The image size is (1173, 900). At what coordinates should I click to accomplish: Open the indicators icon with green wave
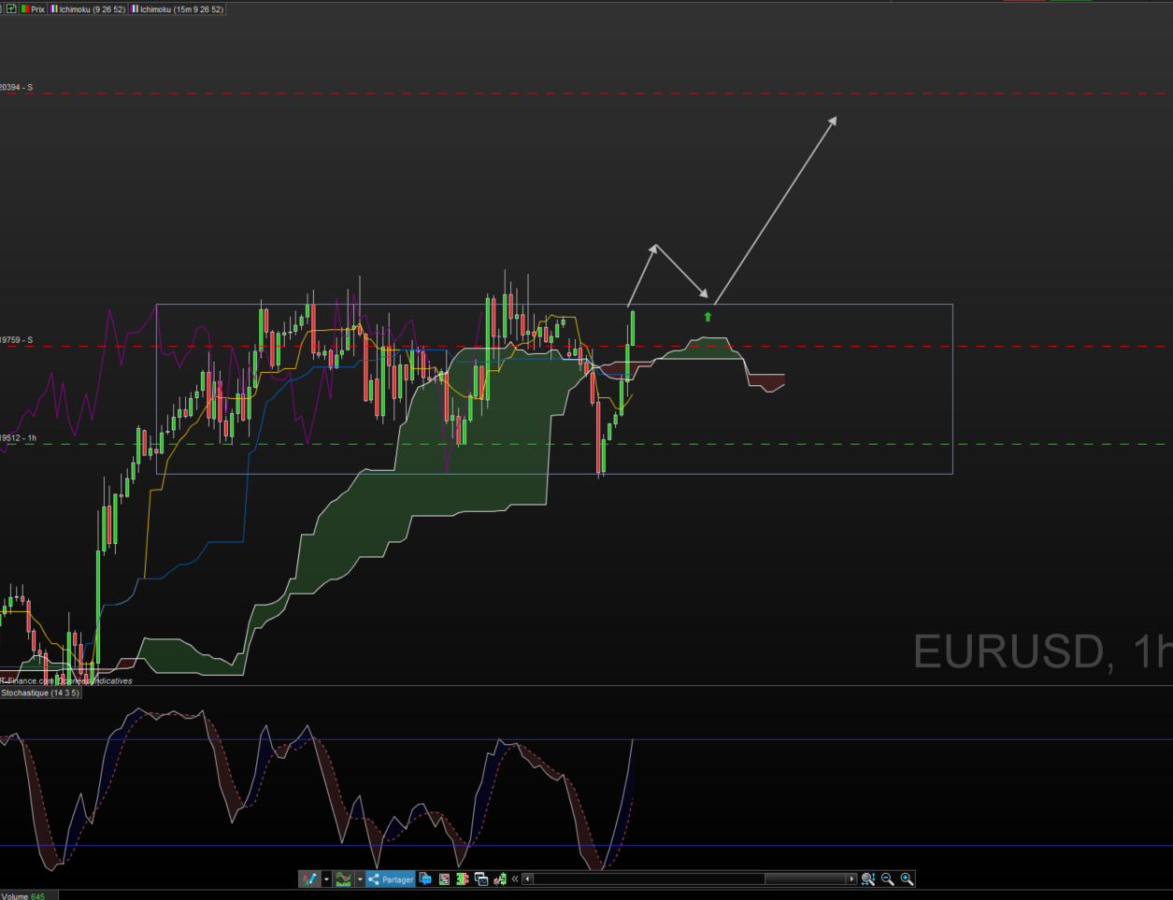[343, 879]
